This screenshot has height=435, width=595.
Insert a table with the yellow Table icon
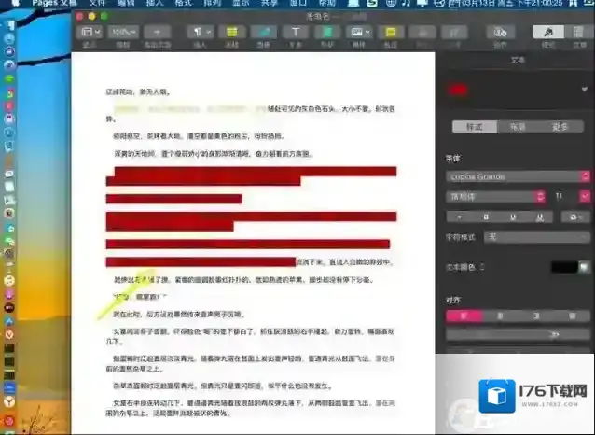coord(232,32)
